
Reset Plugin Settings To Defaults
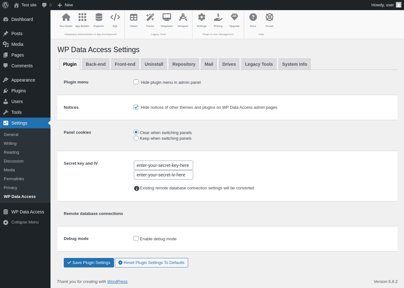(151, 263)
